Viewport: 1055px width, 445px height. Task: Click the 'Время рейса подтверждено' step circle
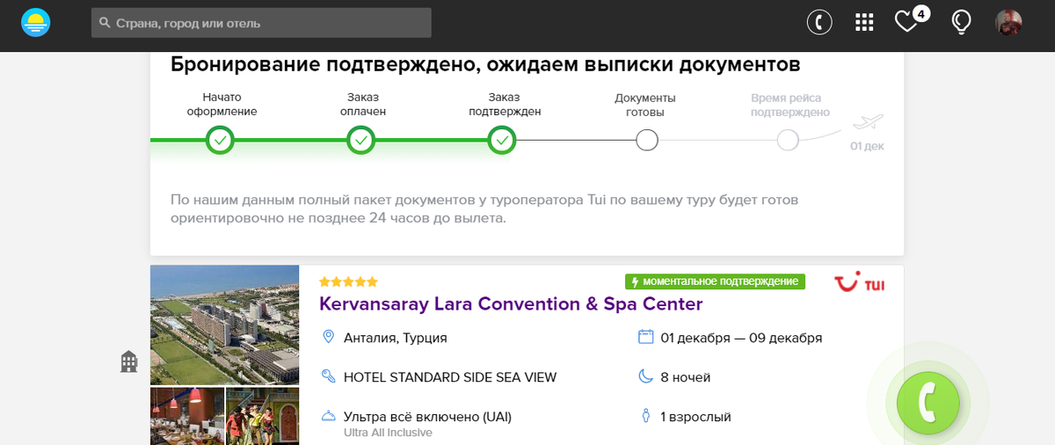tap(788, 140)
